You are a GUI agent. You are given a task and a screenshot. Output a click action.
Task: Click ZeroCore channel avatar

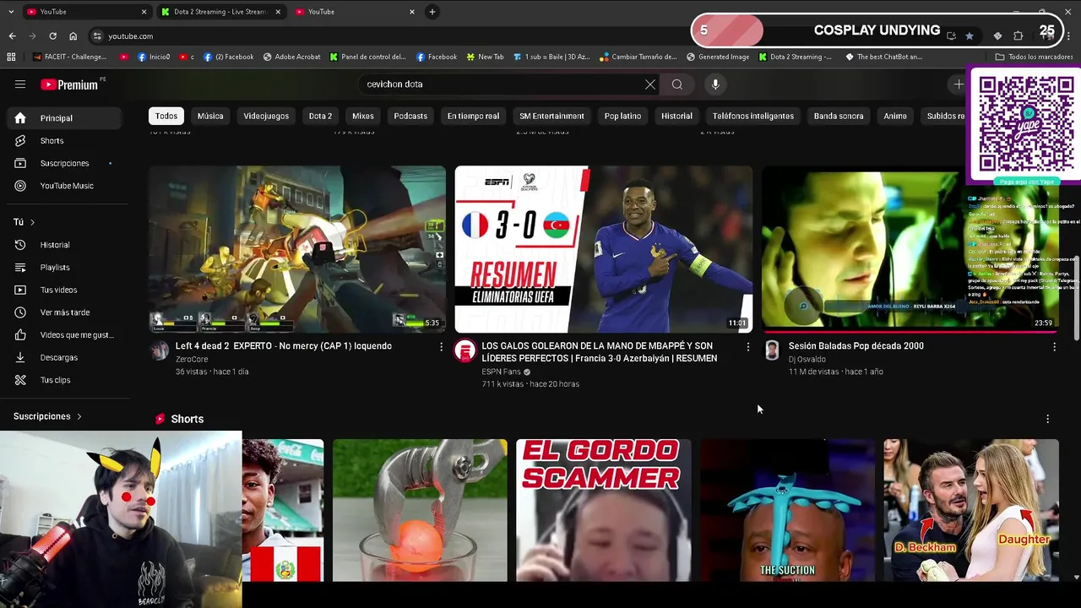tap(160, 350)
